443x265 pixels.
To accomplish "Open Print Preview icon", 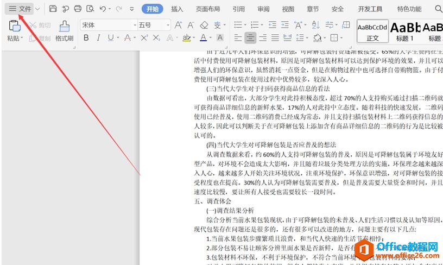I will [x=90, y=9].
